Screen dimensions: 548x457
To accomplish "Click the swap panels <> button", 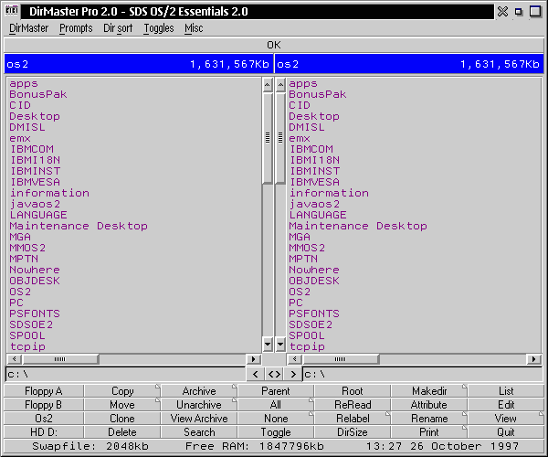I will (274, 375).
